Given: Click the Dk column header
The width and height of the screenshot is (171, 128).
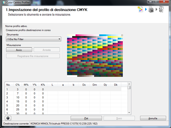Looking at the screenshot, I should coord(116,85).
